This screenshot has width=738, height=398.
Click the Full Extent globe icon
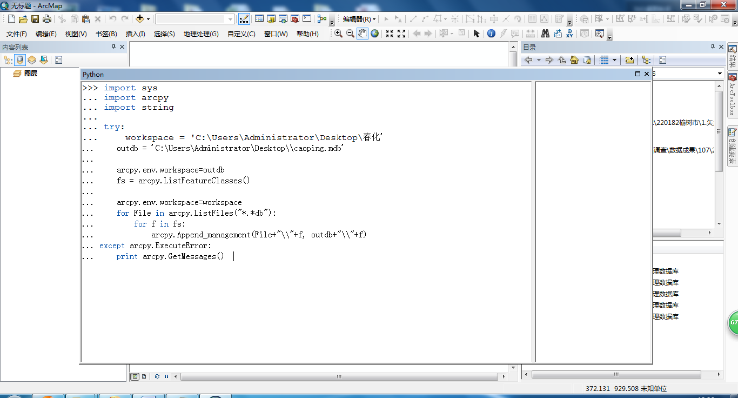click(x=374, y=34)
